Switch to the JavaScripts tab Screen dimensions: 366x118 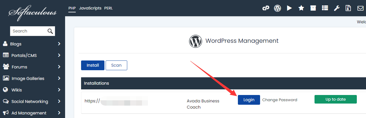[x=90, y=8]
